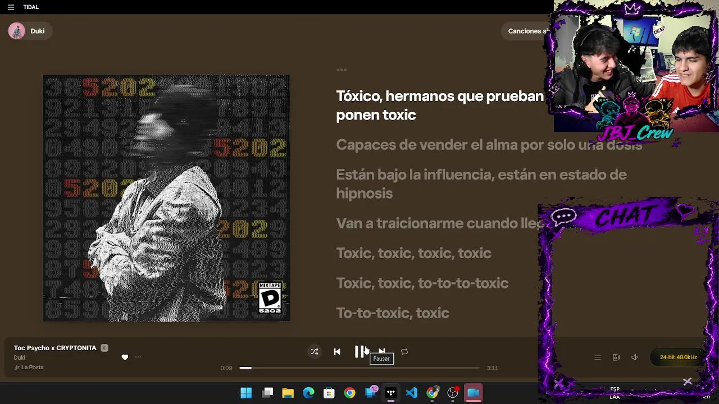Viewport: 719px width, 404px height.
Task: Switch to TIDAL in the taskbar
Action: tap(391, 393)
